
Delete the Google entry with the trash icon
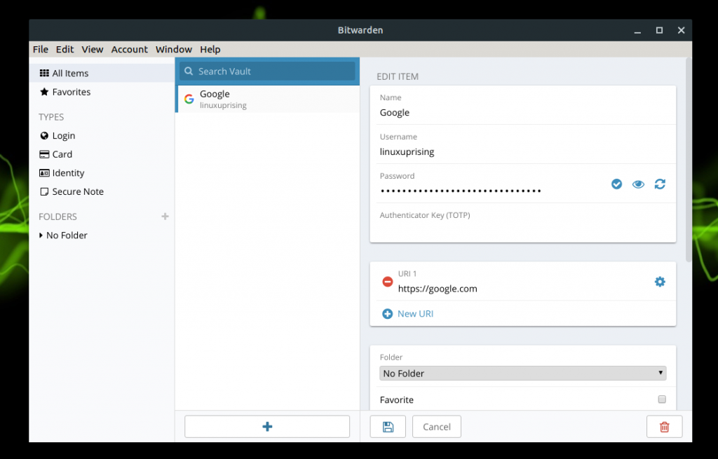pyautogui.click(x=664, y=426)
